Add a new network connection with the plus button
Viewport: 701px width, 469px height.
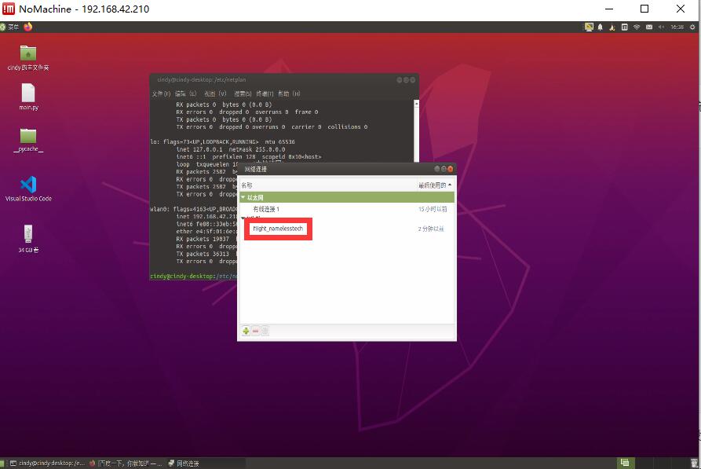coord(246,332)
